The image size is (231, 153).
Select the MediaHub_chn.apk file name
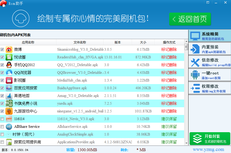pos(72,80)
